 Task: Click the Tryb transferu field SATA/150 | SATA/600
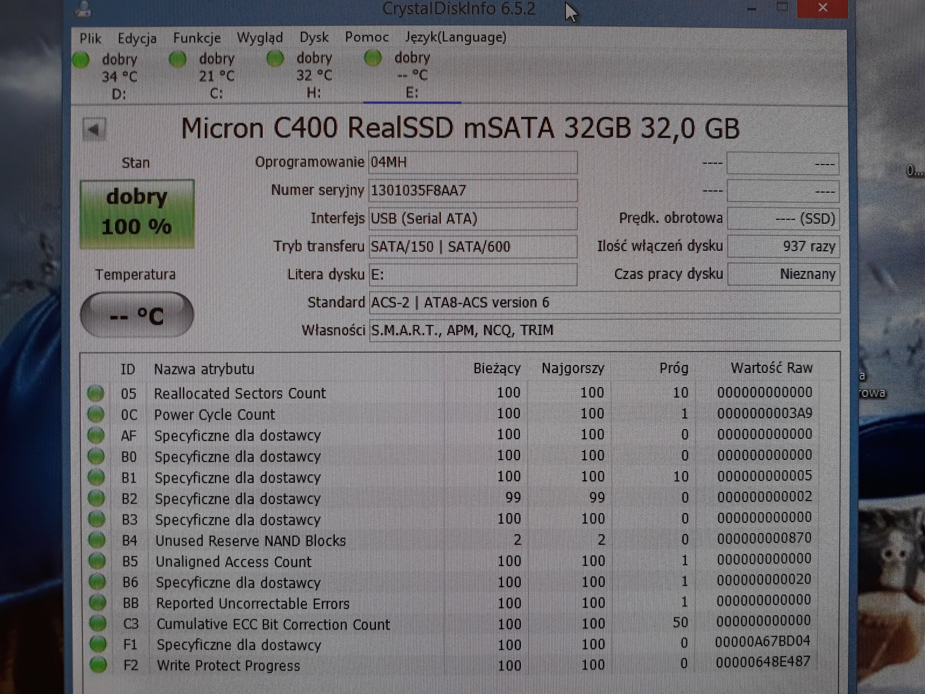click(x=473, y=247)
